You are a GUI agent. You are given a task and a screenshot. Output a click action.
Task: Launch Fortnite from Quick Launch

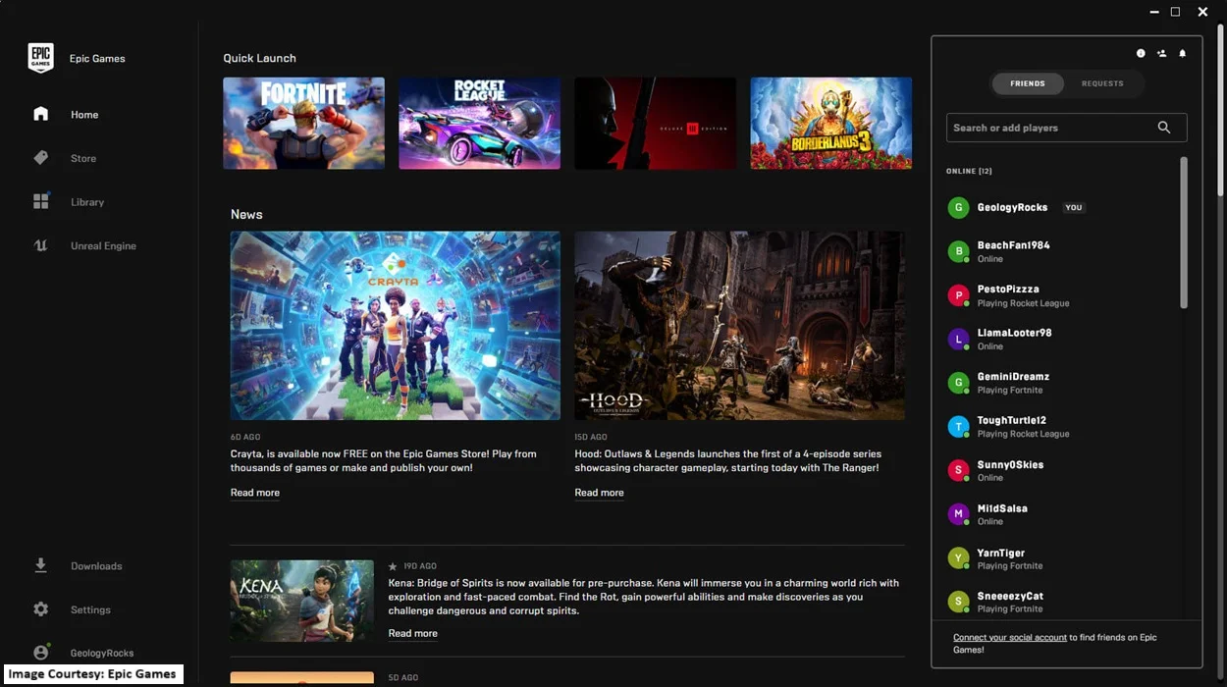303,123
